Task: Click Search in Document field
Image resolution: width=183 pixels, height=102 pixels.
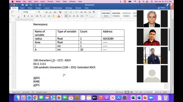Action: (x=151, y=5)
